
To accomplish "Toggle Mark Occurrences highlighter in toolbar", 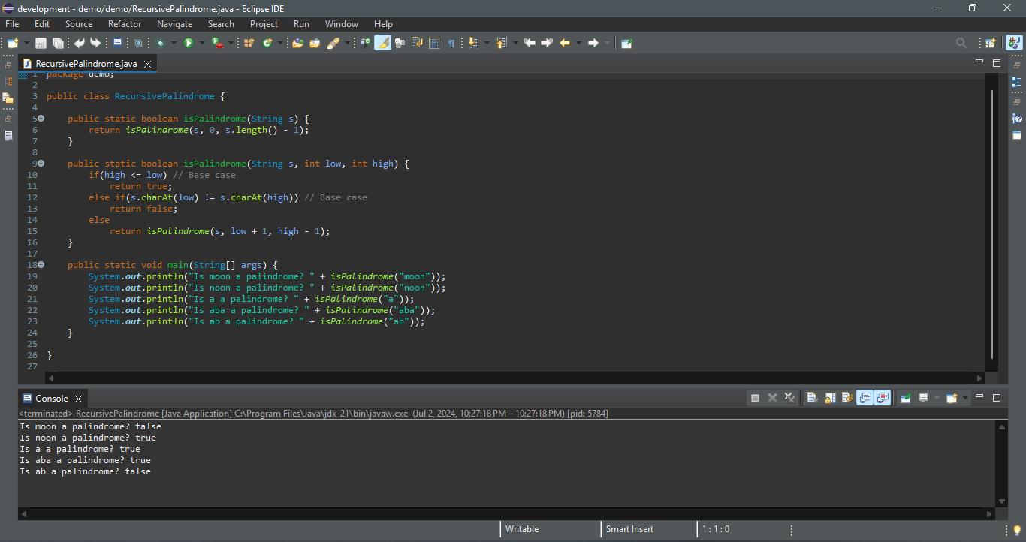I will [382, 43].
